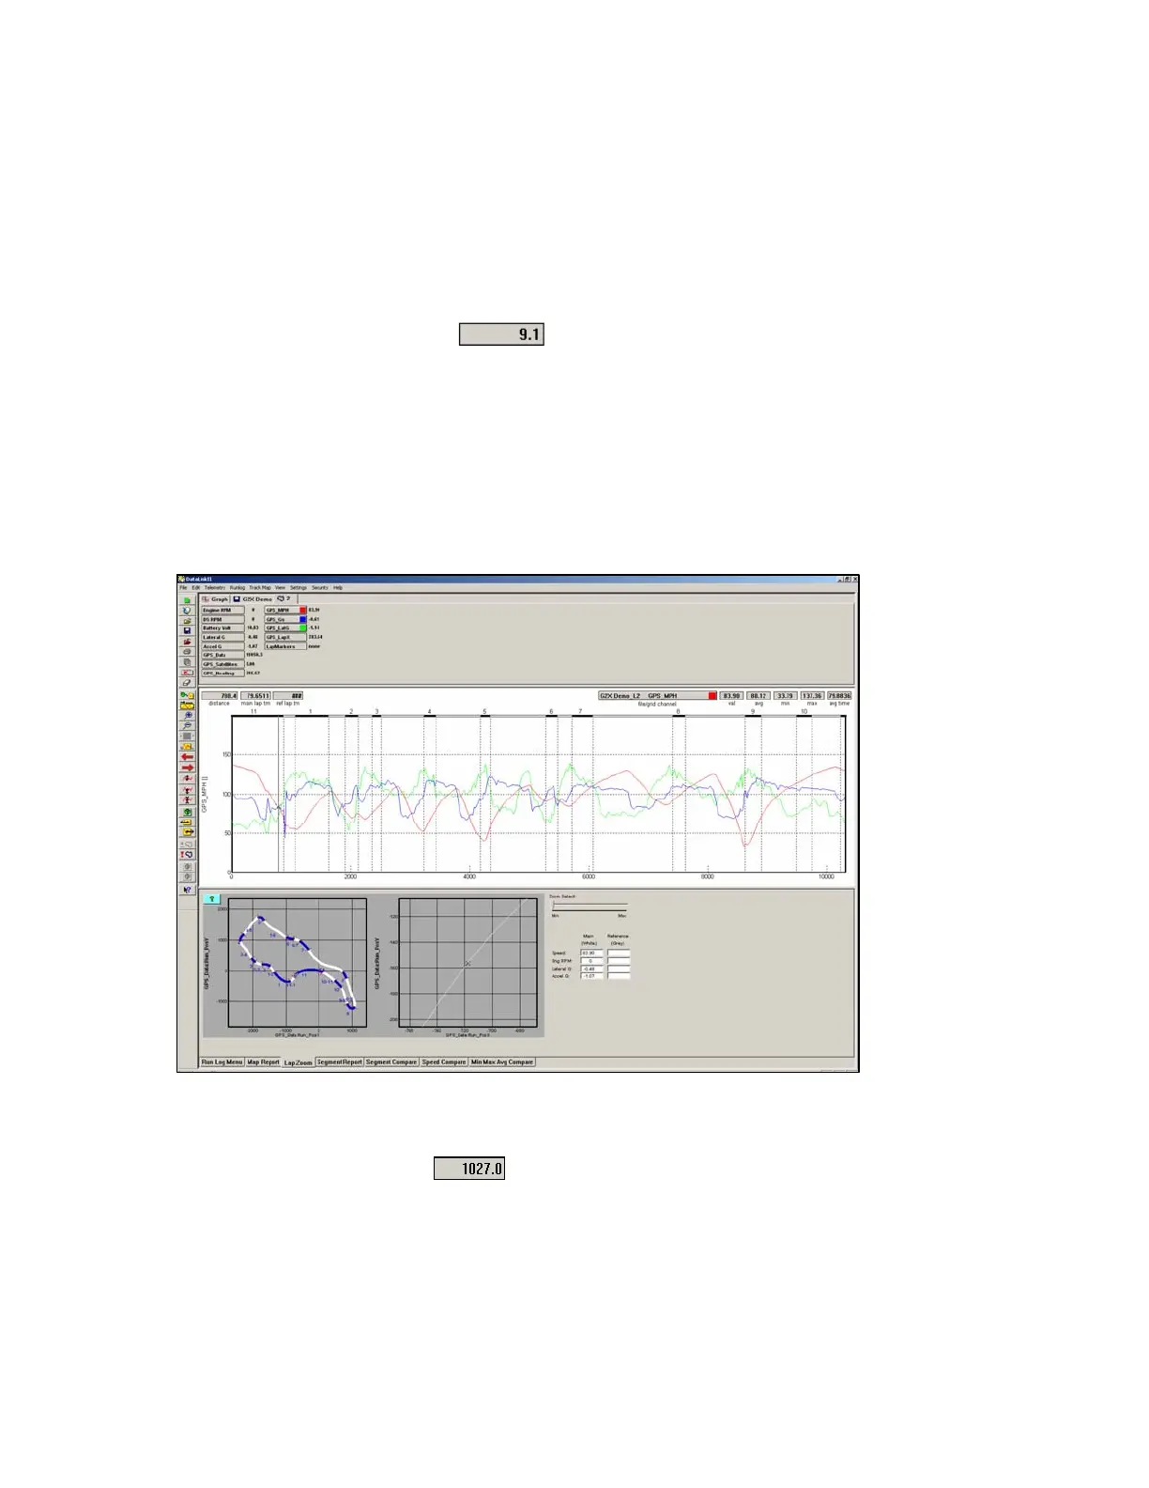
Task: Click the Engine RPM channel button
Action: 222,611
